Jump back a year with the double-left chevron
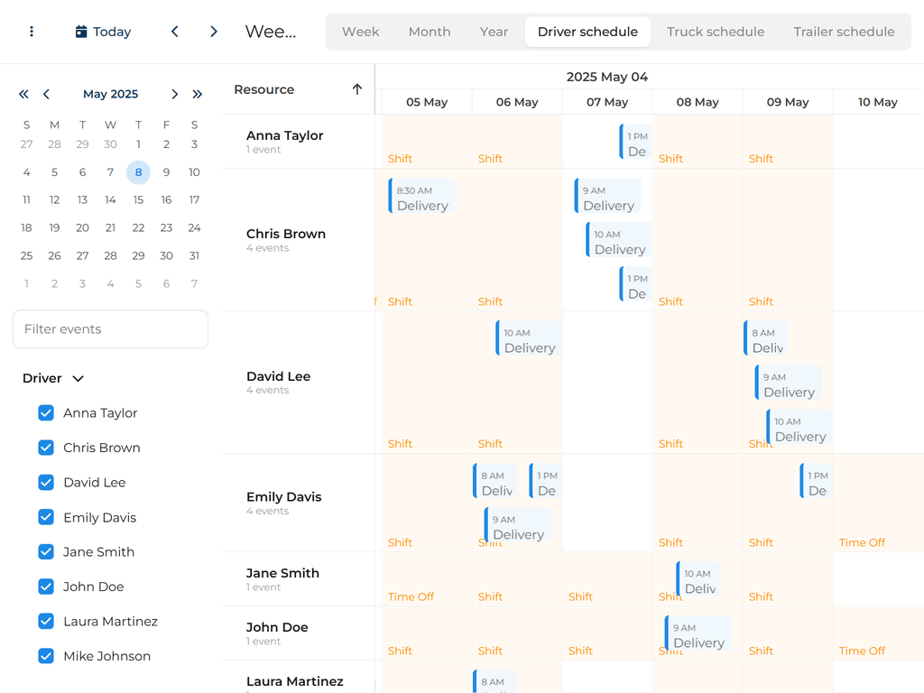The width and height of the screenshot is (924, 693). (23, 94)
